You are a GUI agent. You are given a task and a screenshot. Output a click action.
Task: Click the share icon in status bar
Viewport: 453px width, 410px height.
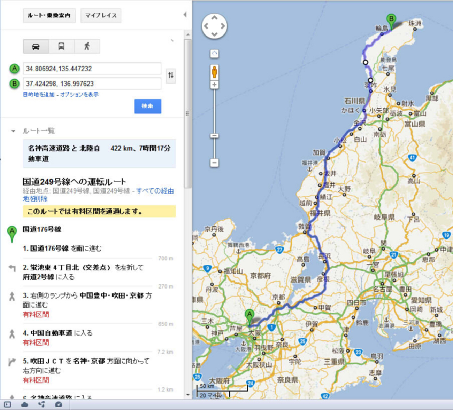(x=41, y=404)
